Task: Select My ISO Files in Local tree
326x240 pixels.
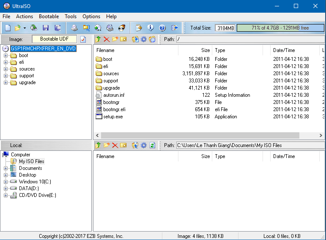Action: tap(32, 161)
